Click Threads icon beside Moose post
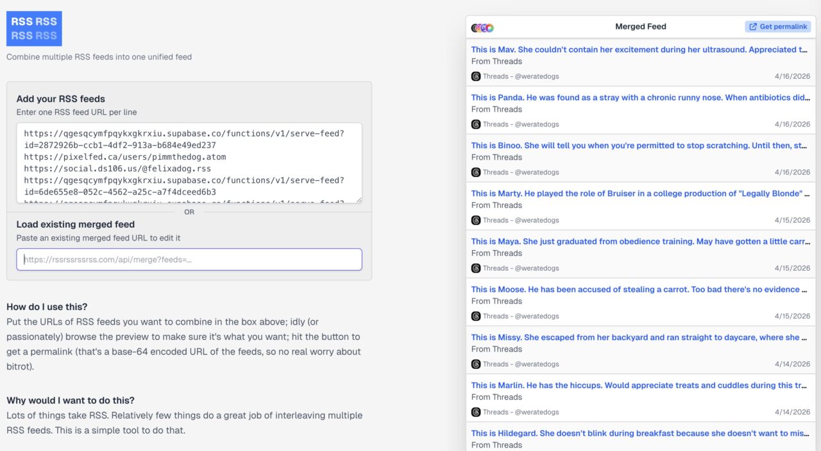The height and width of the screenshot is (451, 821). [x=476, y=316]
